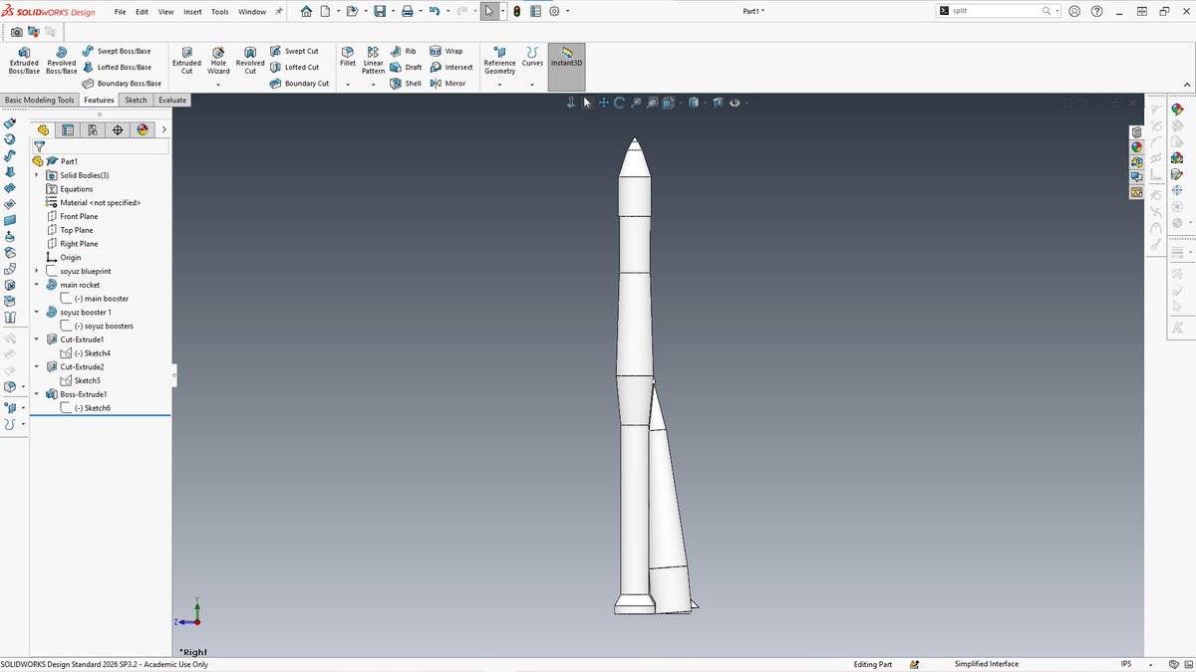This screenshot has height=672, width=1196.
Task: Expand the Solid Bodies(3) folder
Action: (x=37, y=175)
